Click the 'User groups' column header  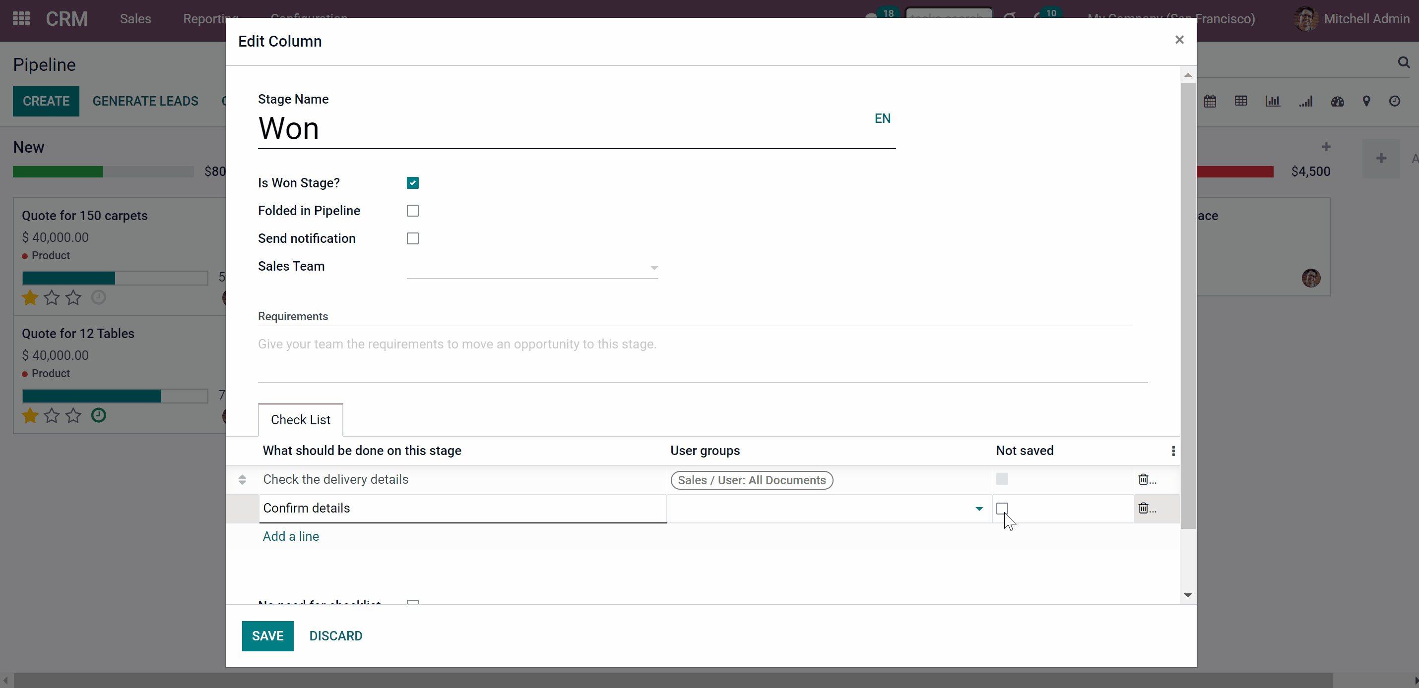click(705, 451)
